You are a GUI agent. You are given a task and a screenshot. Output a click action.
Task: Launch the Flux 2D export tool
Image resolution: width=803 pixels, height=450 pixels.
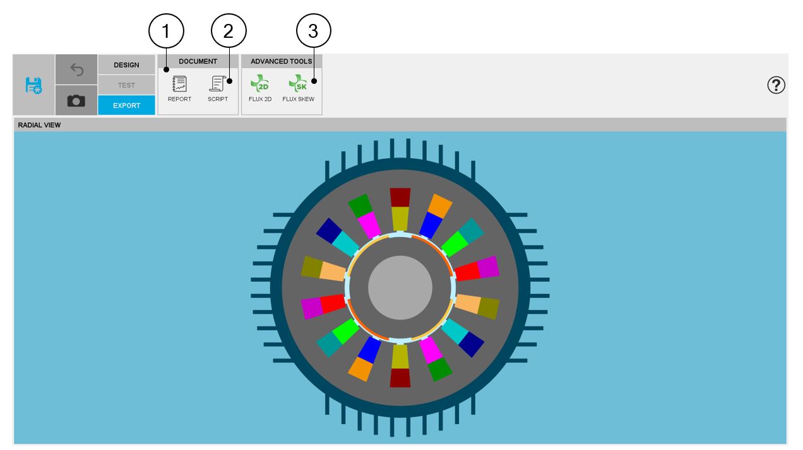(x=260, y=89)
